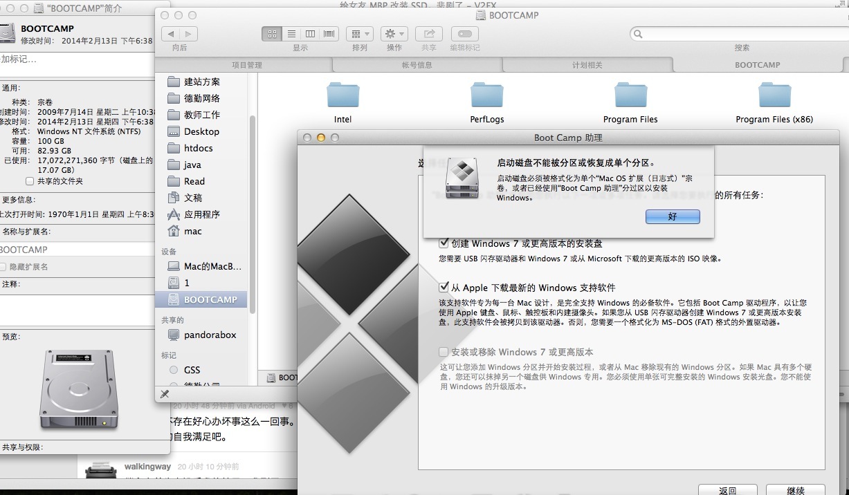
Task: Toggle 共享的文件夹 checkbox in info window
Action: [x=29, y=181]
